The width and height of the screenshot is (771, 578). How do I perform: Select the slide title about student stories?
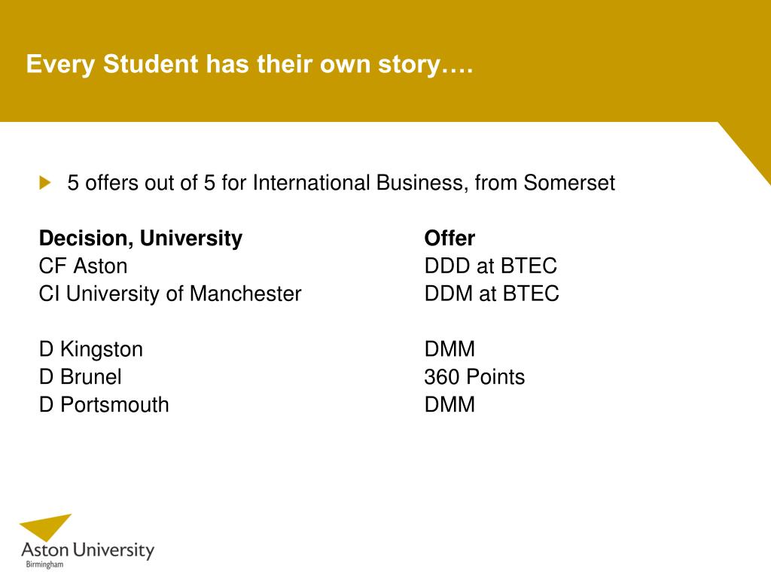pyautogui.click(x=249, y=65)
